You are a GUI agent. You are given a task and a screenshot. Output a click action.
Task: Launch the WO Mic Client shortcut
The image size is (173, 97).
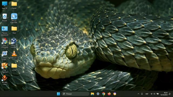click(x=5, y=80)
